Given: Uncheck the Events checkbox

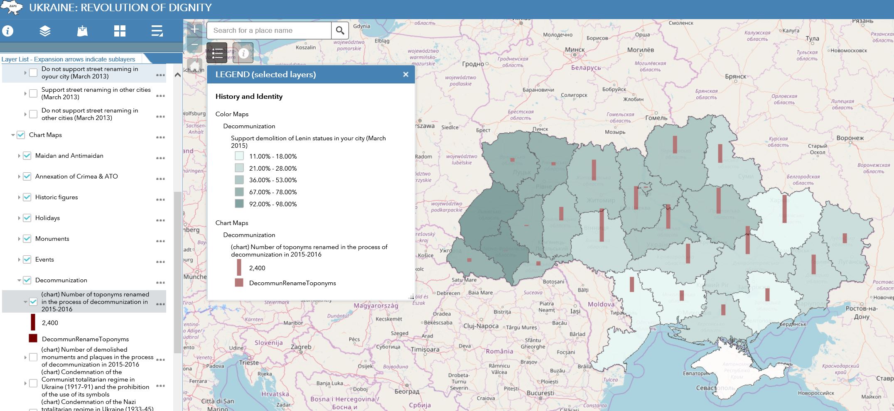Looking at the screenshot, I should point(27,259).
